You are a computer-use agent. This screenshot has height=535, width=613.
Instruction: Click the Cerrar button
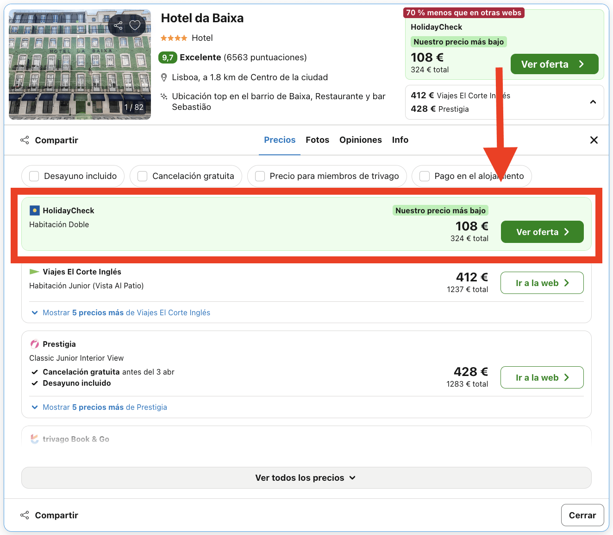tap(582, 515)
